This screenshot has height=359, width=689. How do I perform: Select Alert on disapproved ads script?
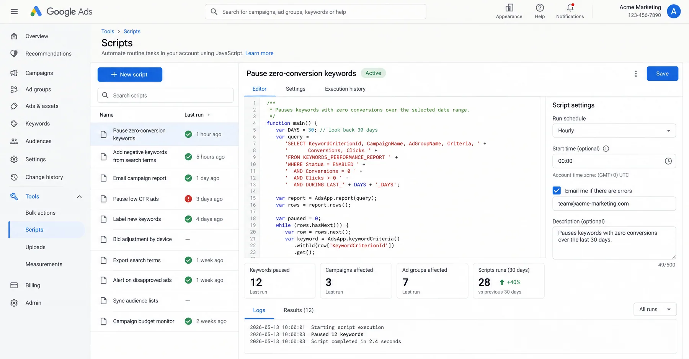coord(164,280)
